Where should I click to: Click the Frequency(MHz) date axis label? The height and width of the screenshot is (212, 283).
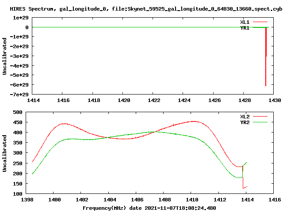coord(149,208)
